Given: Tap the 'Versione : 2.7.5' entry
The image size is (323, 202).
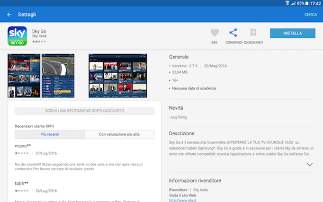Looking at the screenshot, I should (185, 66).
